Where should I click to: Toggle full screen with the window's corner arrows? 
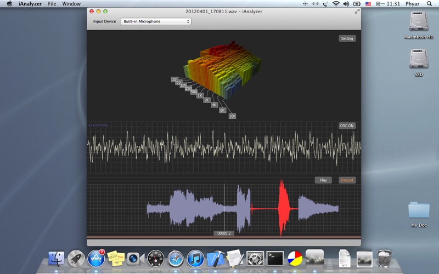(357, 11)
